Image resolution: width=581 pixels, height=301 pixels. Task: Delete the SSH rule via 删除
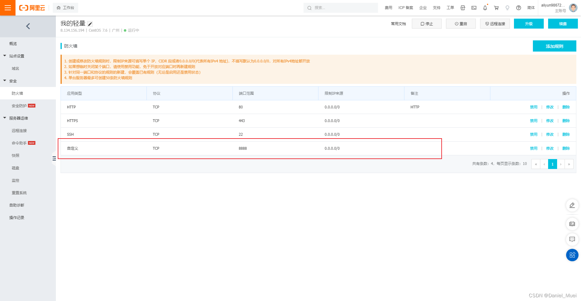pyautogui.click(x=566, y=134)
